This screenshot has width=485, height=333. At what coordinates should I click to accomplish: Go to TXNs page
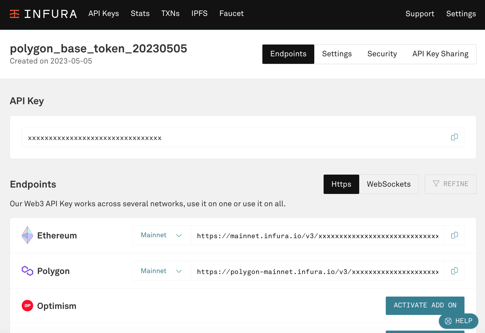click(170, 14)
